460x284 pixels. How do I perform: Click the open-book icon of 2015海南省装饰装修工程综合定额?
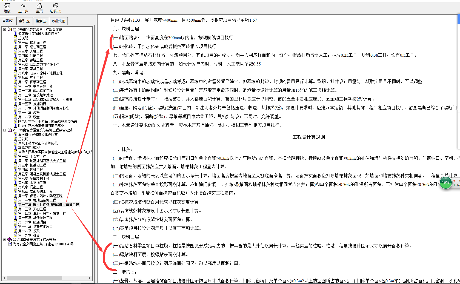pyautogui.click(x=10, y=29)
